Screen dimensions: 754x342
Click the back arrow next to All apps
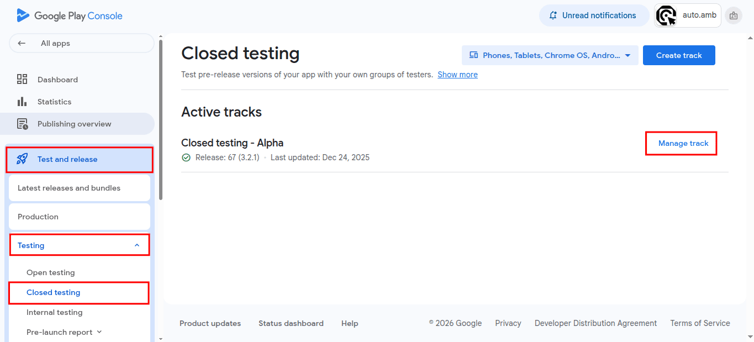pyautogui.click(x=21, y=43)
